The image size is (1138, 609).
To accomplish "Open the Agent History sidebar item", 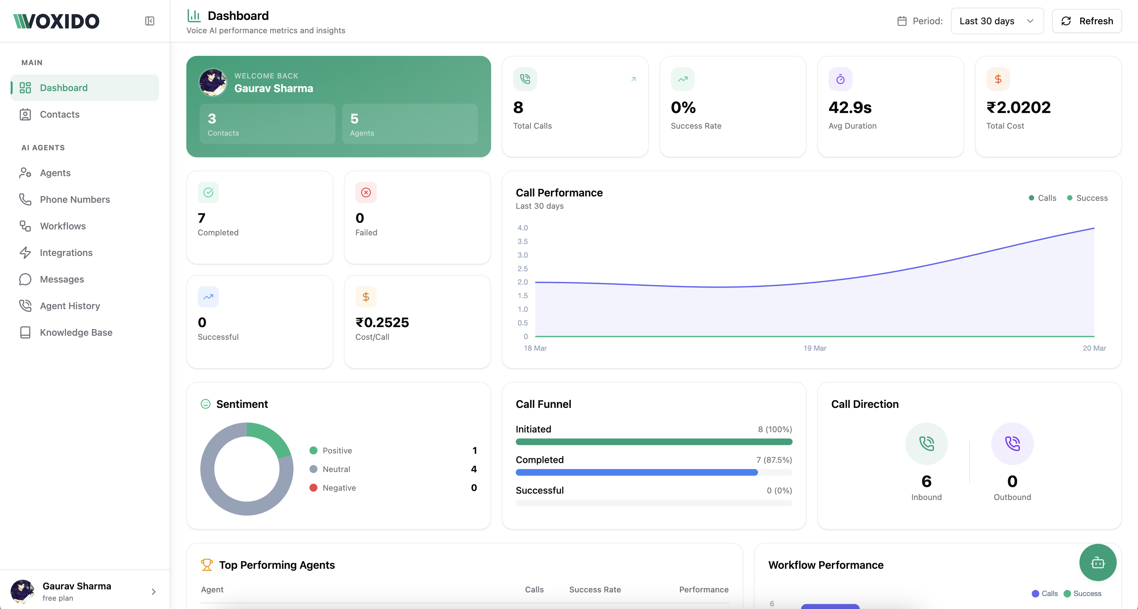I will 70,306.
